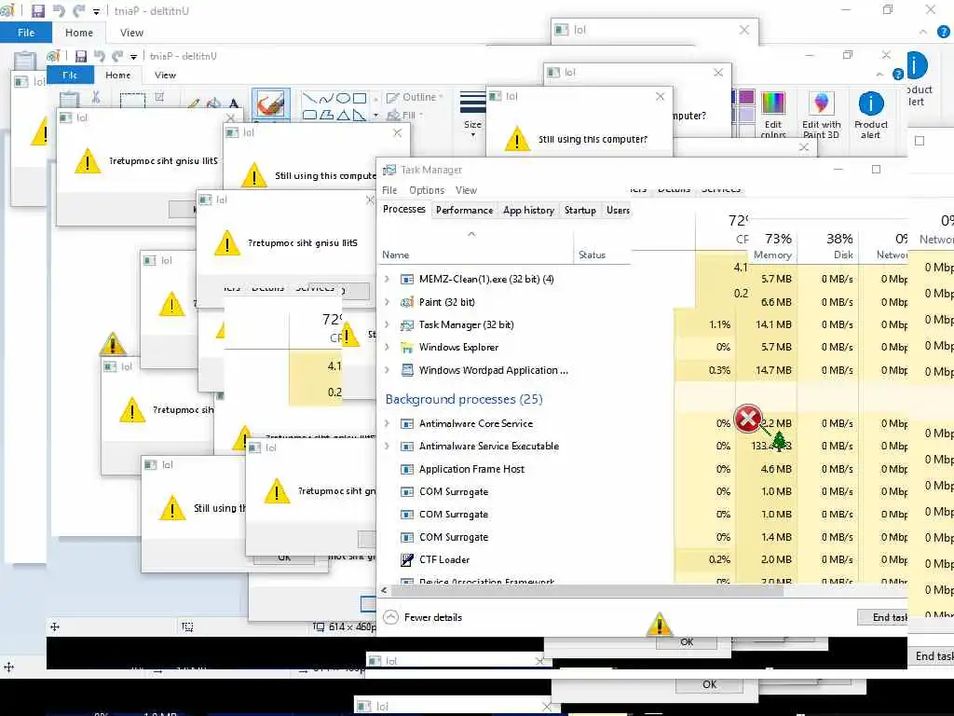
Task: Expand the Paint (32 bit) process row
Action: (x=387, y=302)
